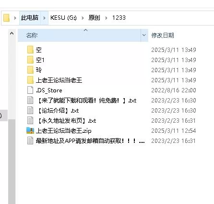The image size is (214, 204).
Task: Expand the chevron after KESU (G:) in the path
Action: tap(83, 18)
